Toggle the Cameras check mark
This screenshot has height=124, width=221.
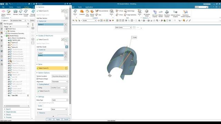pos(7,31)
